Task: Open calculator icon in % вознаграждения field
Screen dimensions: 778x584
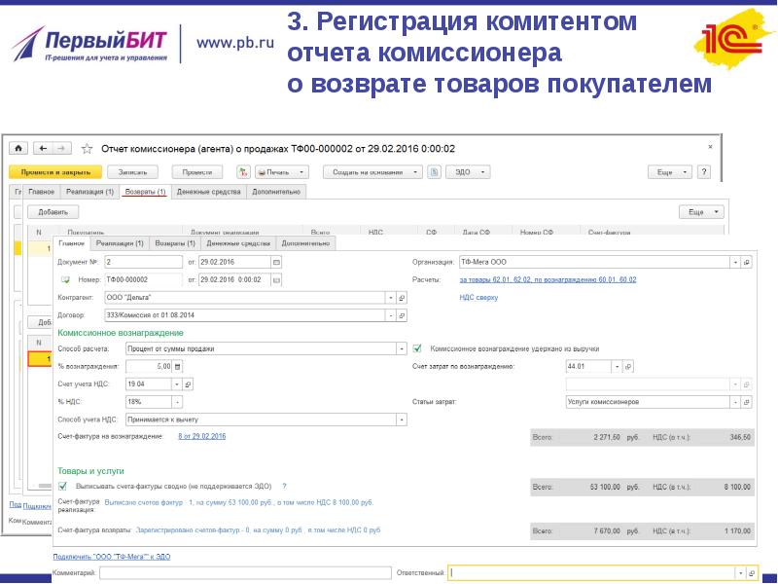Action: pyautogui.click(x=178, y=366)
